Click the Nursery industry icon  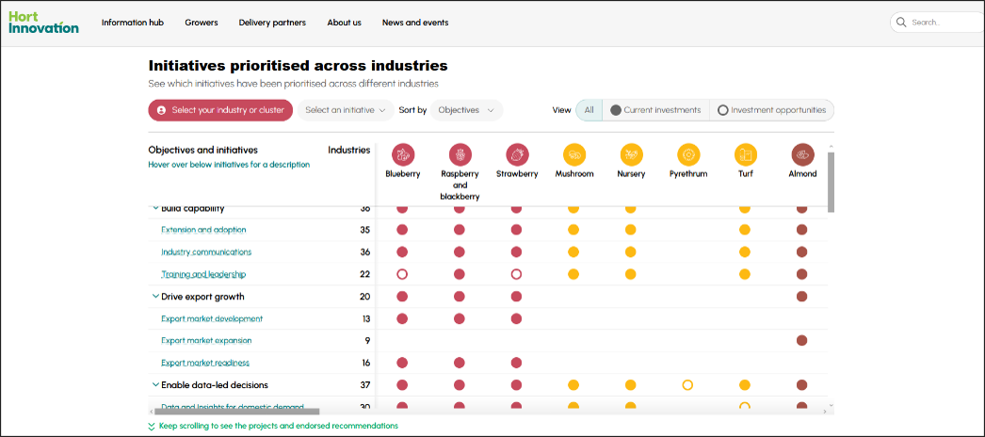pos(631,154)
